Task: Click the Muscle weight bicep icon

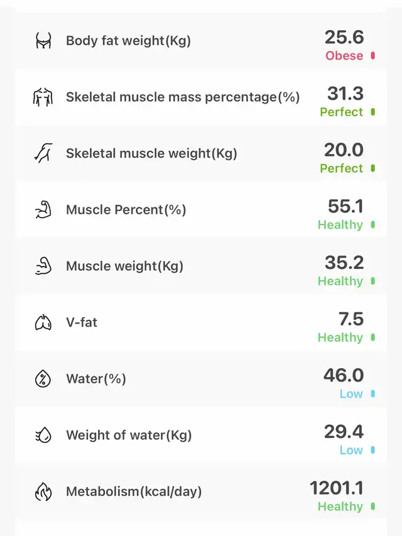Action: (x=43, y=266)
